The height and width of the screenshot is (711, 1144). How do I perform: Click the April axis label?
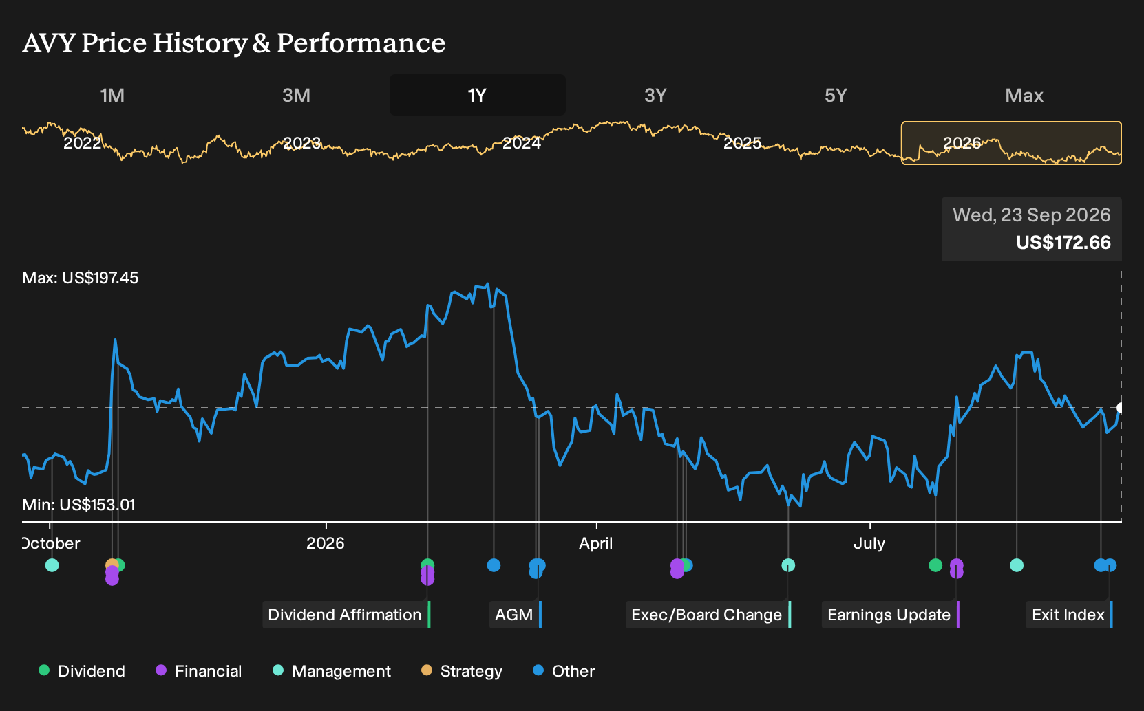pyautogui.click(x=595, y=543)
